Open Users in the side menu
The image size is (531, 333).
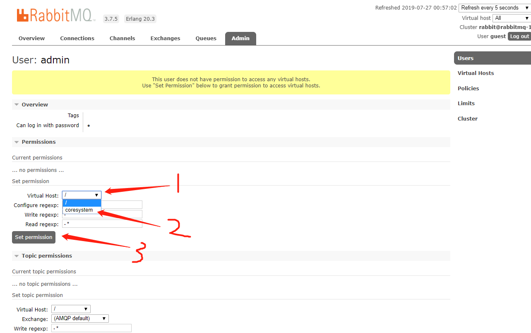click(x=493, y=58)
